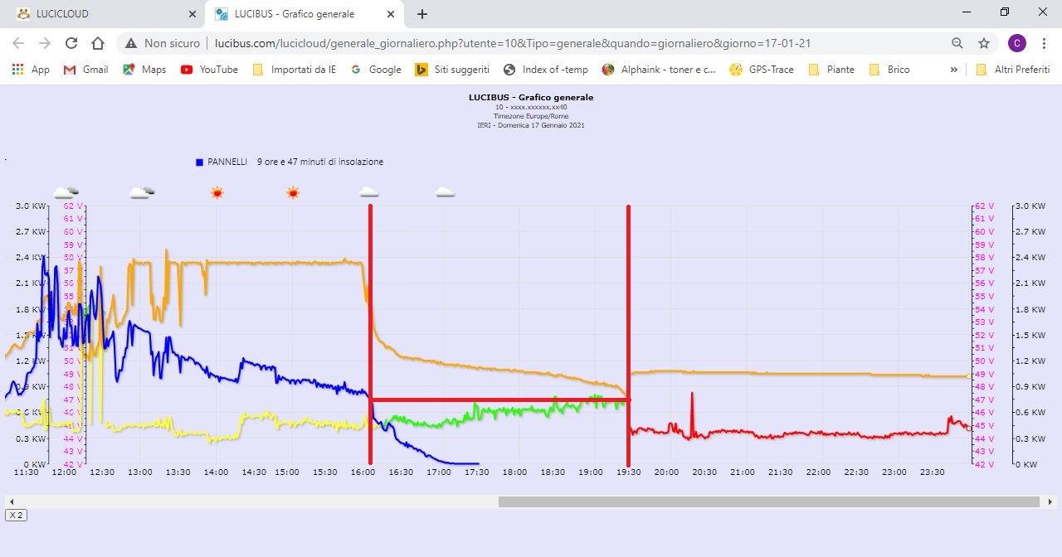Screen dimensions: 1062x557
Task: Open the purple profile avatar icon
Action: click(x=1016, y=43)
